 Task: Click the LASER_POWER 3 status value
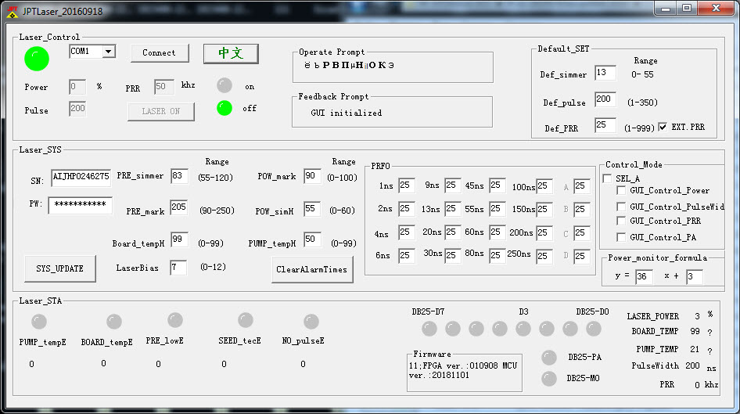tap(697, 316)
